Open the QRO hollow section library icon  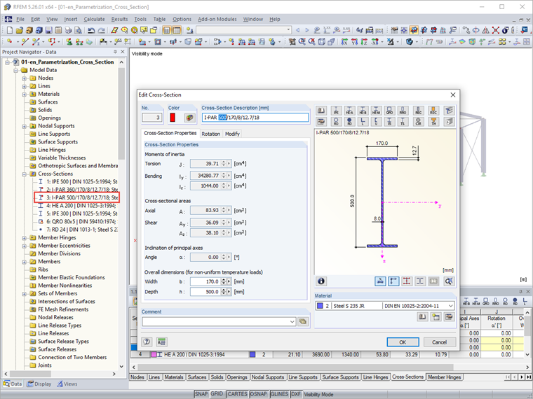click(x=389, y=111)
